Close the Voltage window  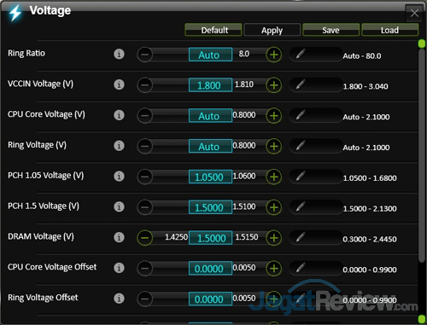point(414,13)
